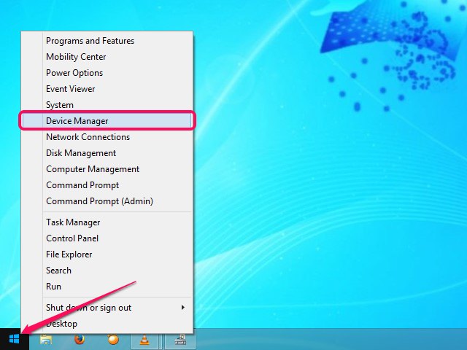Select Programs and Features

(90, 41)
